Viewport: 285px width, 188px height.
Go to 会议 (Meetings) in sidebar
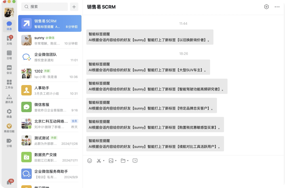tap(9, 70)
